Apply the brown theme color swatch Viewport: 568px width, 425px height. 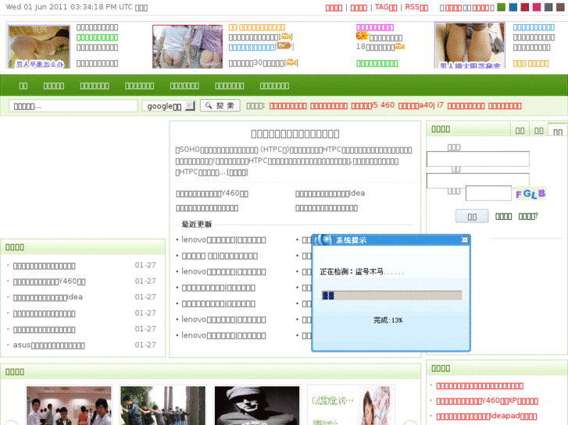pyautogui.click(x=560, y=8)
